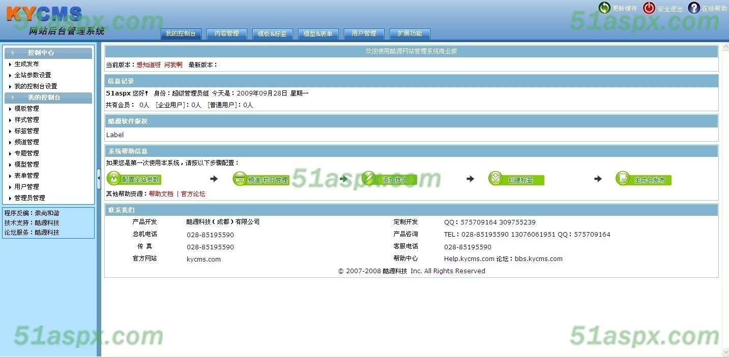Click the 技术支持：酷源科技 text
The height and width of the screenshot is (358, 729).
point(32,223)
